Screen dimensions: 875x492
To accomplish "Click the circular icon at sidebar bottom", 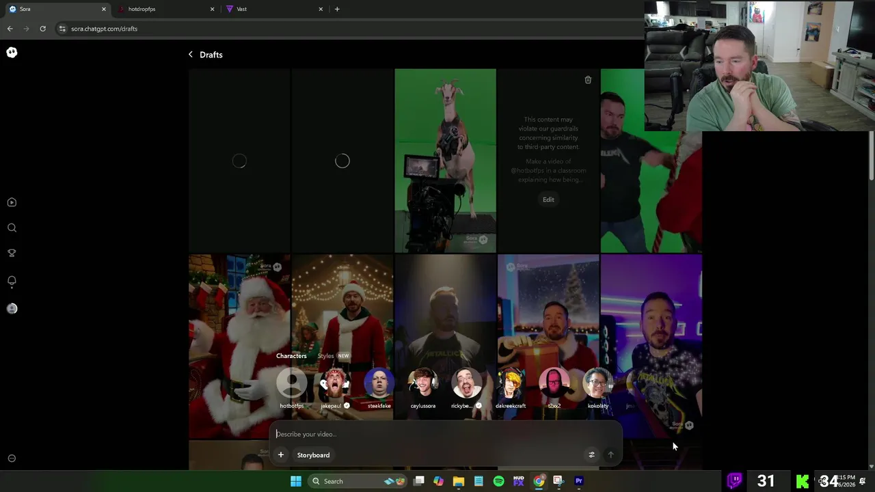I will [12, 459].
